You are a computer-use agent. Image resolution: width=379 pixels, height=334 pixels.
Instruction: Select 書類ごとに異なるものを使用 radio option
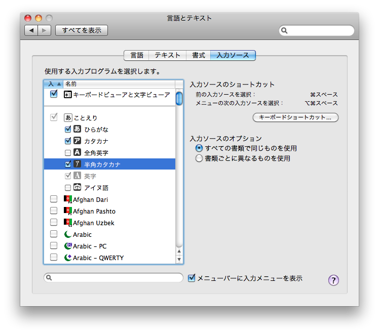[x=199, y=158]
